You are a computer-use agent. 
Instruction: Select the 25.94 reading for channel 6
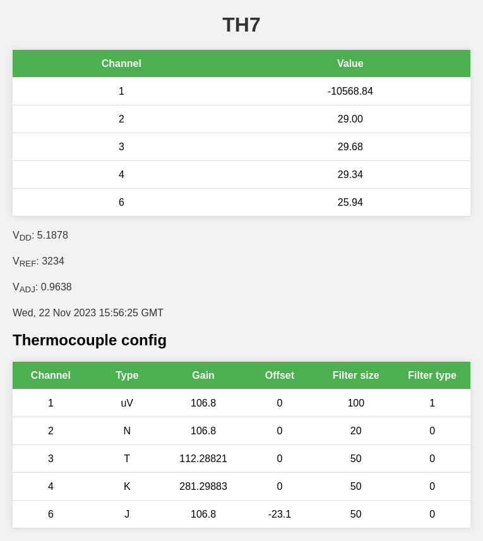350,203
